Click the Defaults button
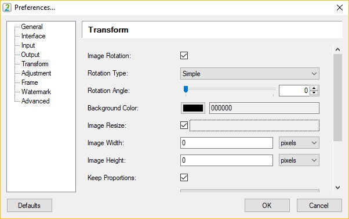The height and width of the screenshot is (219, 349). (30, 206)
